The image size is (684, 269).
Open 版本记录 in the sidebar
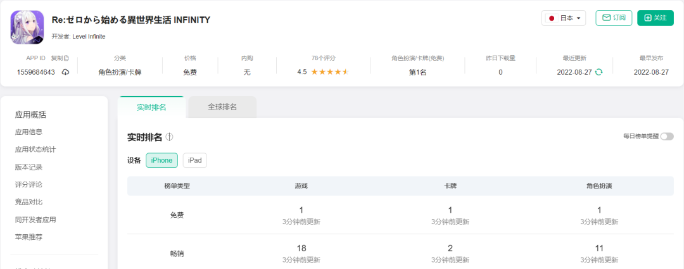coord(28,167)
